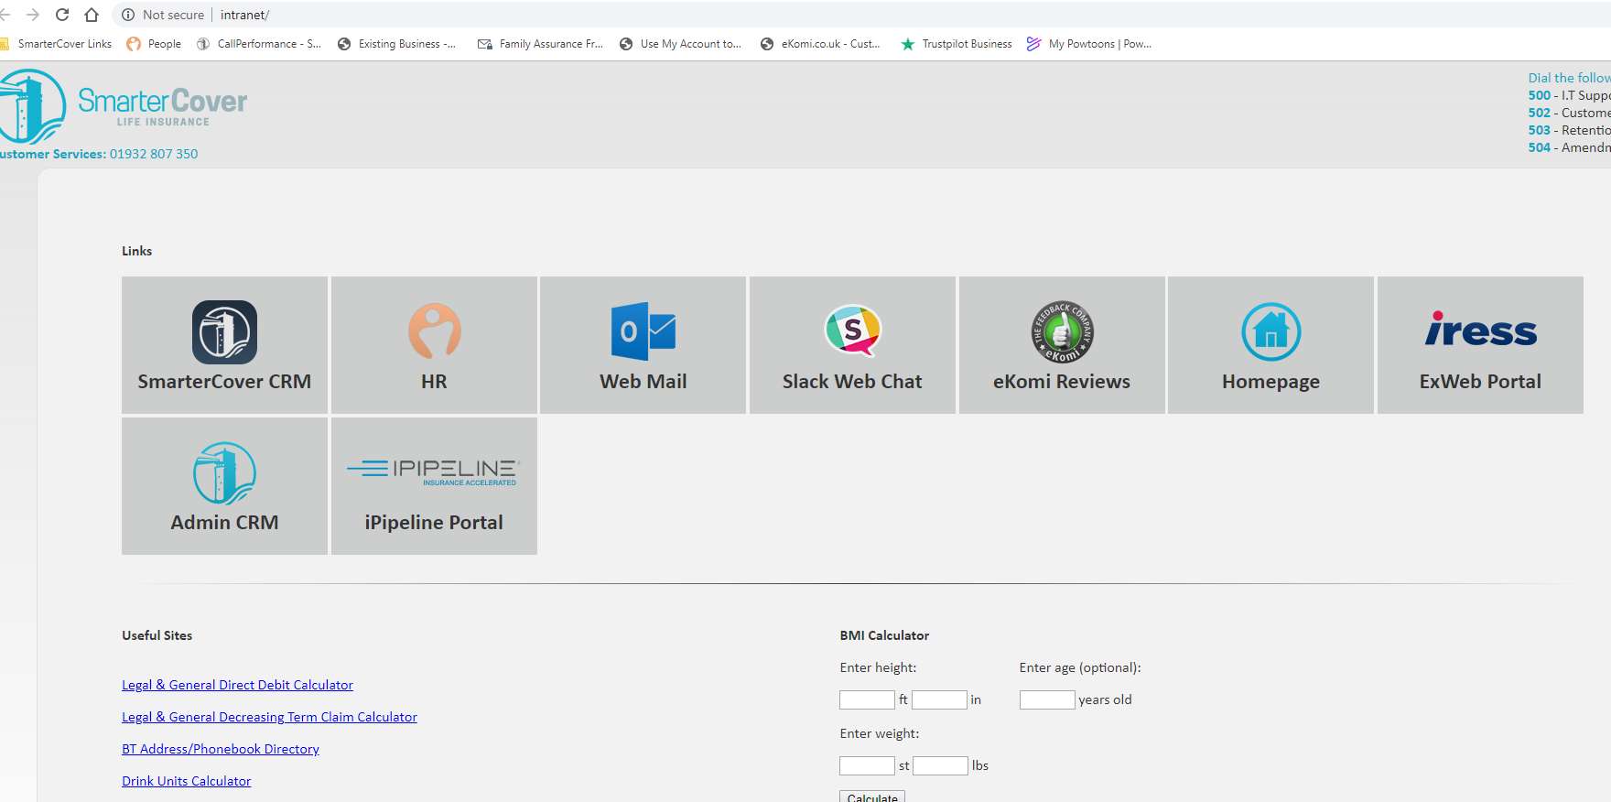Open the HR link tile

(434, 345)
